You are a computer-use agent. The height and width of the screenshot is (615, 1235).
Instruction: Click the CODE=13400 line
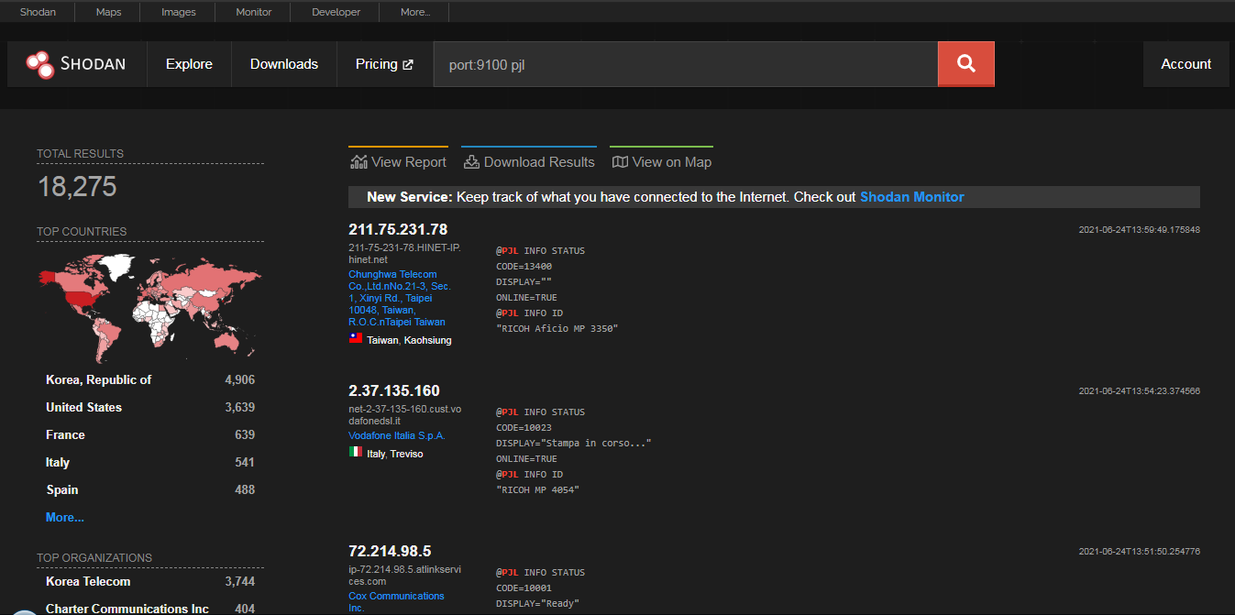pos(524,266)
